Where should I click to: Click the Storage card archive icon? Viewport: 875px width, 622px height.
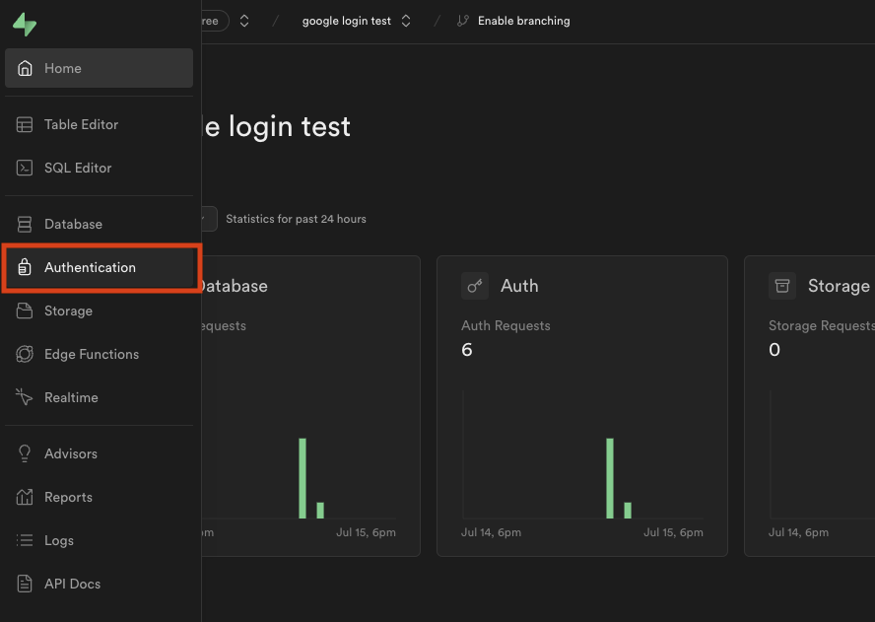tap(782, 286)
